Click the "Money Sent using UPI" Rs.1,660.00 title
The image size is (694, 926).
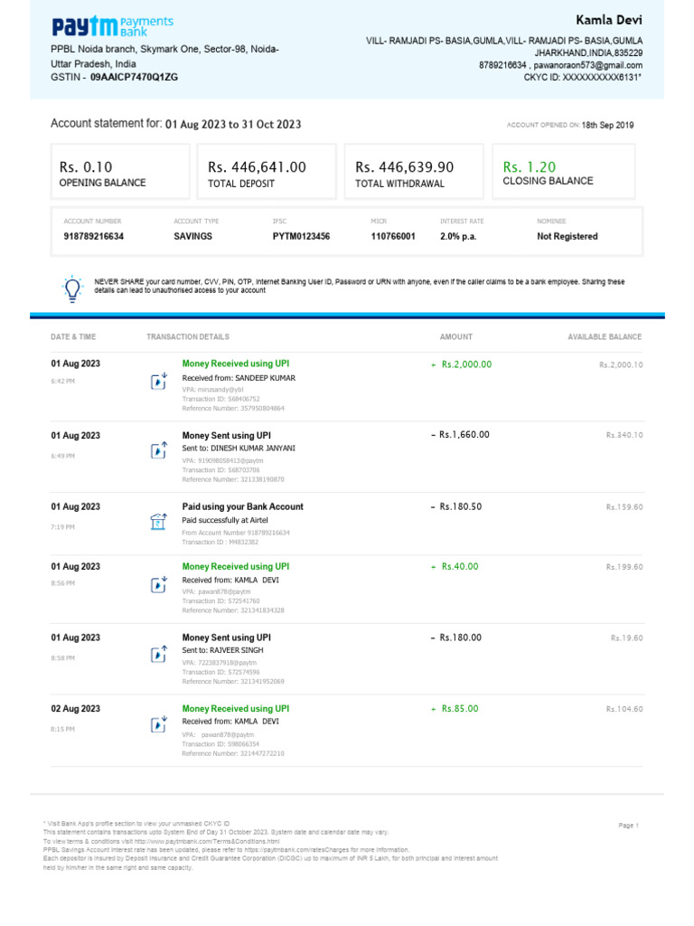point(226,435)
